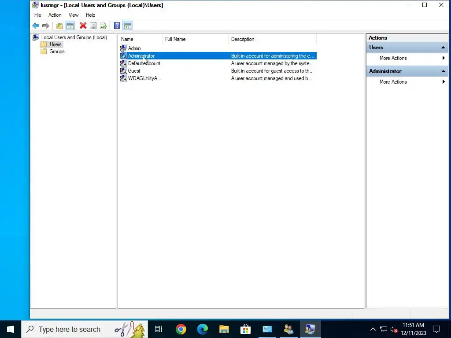Screen dimensions: 451x338
Task: Click description 'Built-in account for guest access'
Action: [272, 71]
